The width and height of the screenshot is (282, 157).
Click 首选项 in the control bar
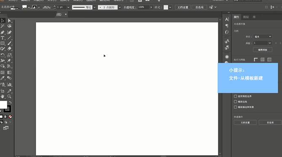199,7
